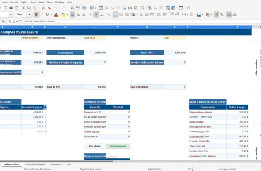Open the Data menu

click(x=42, y=2)
